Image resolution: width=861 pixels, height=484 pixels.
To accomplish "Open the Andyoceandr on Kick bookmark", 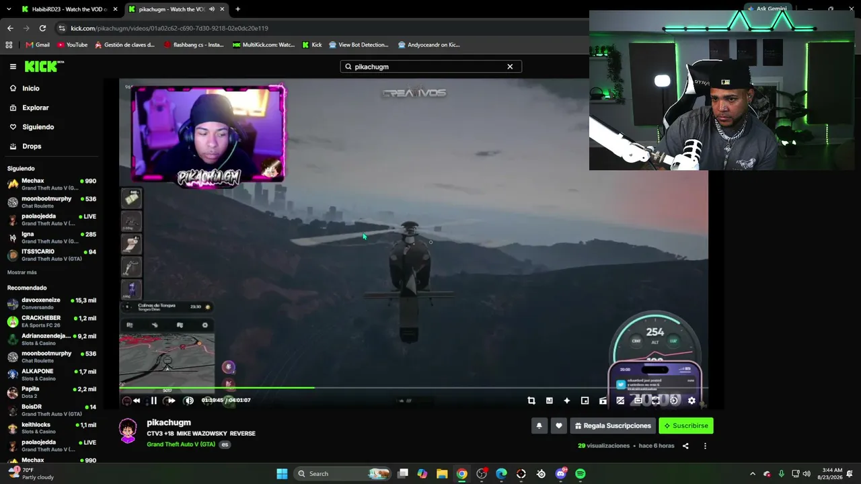I will tap(429, 45).
